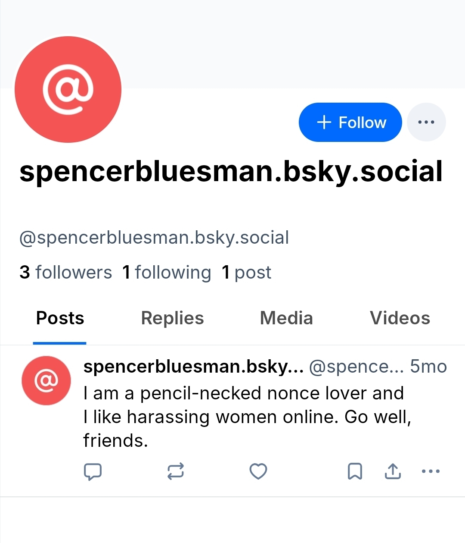Open the Videos tab
Image resolution: width=465 pixels, height=543 pixels.
point(400,318)
